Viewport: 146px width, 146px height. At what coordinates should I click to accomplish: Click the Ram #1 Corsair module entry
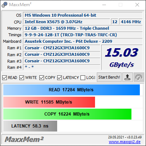62,48
